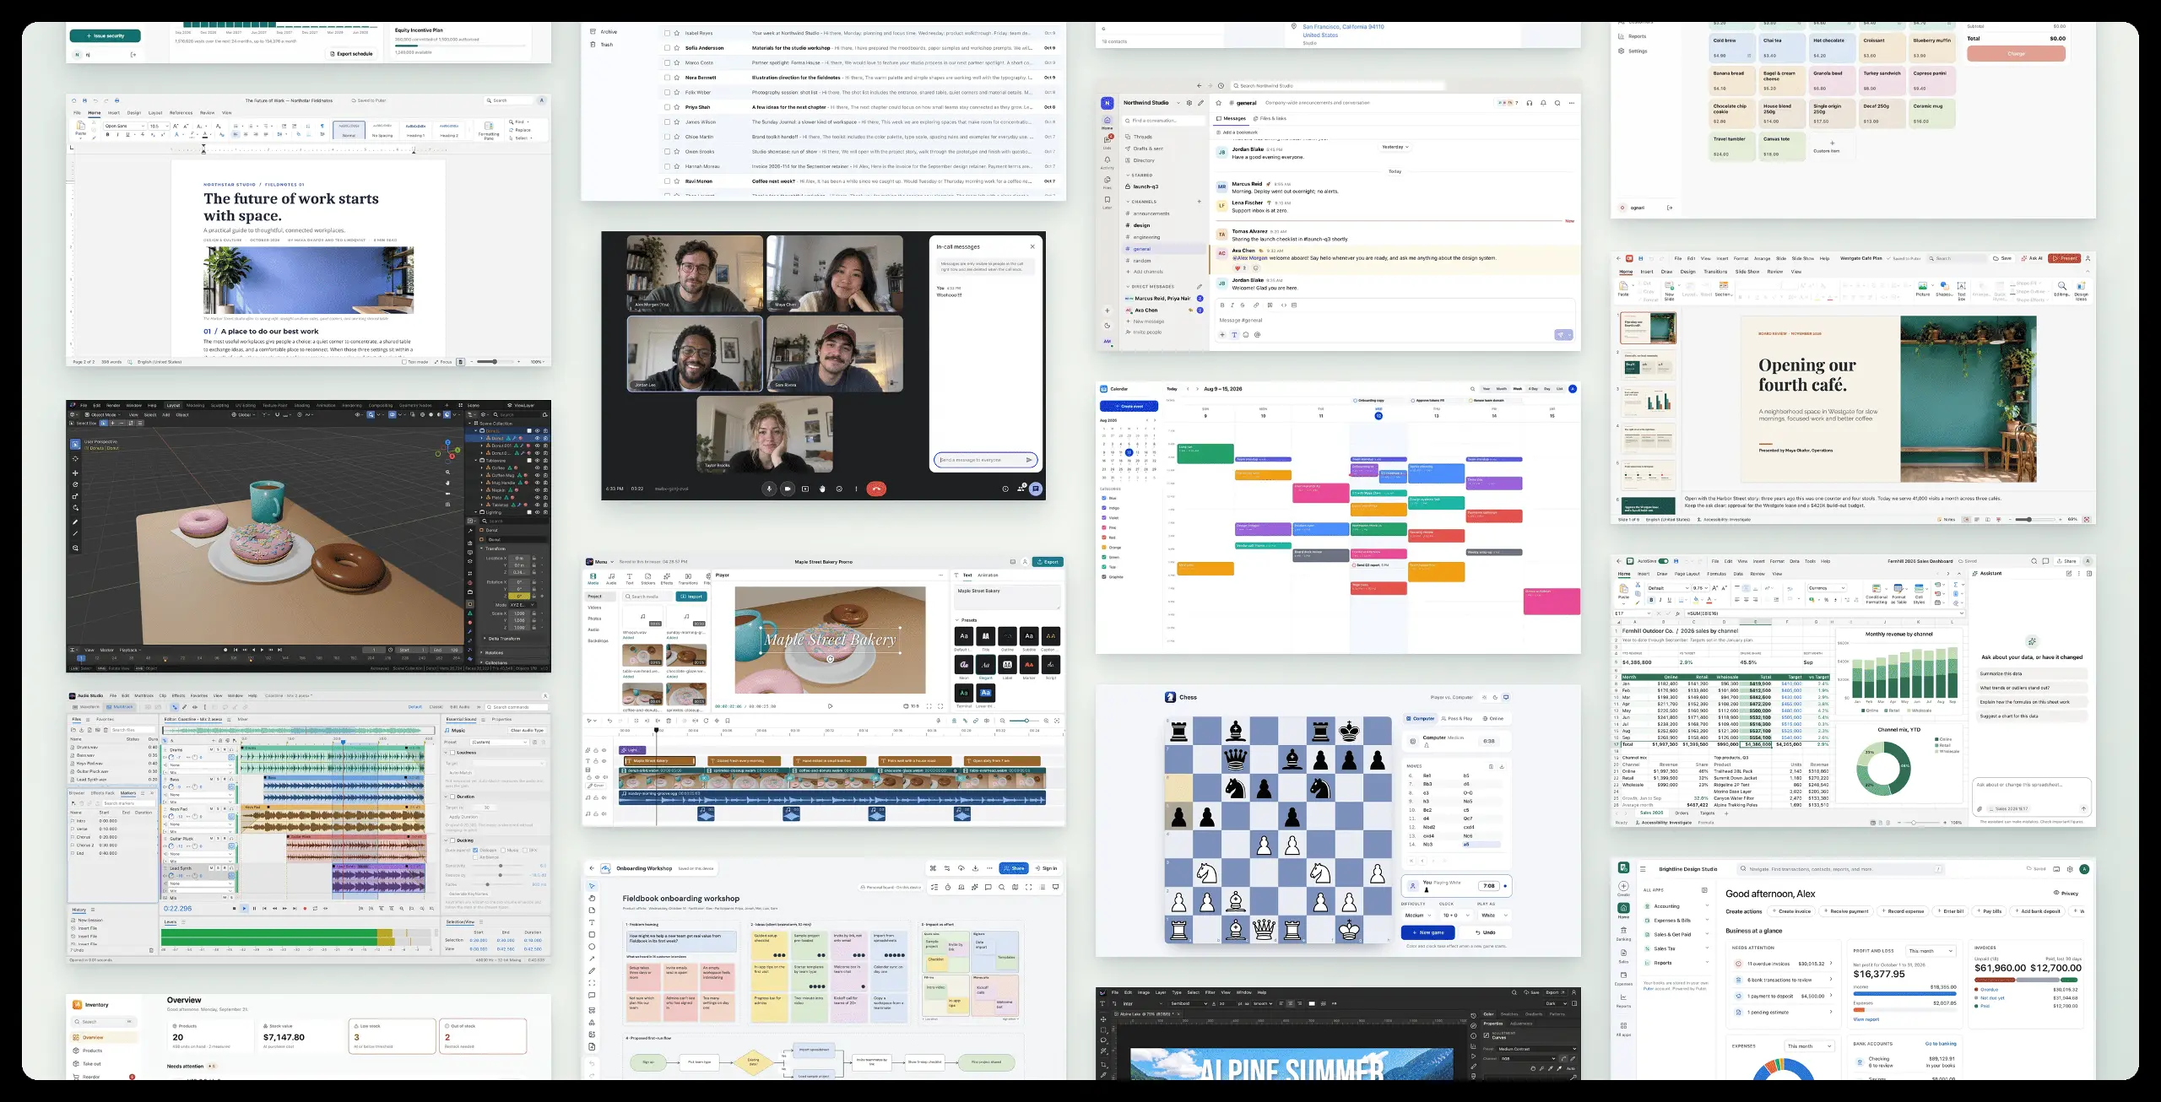Click the red hang-up call button
Image resolution: width=2161 pixels, height=1102 pixels.
pyautogui.click(x=876, y=489)
